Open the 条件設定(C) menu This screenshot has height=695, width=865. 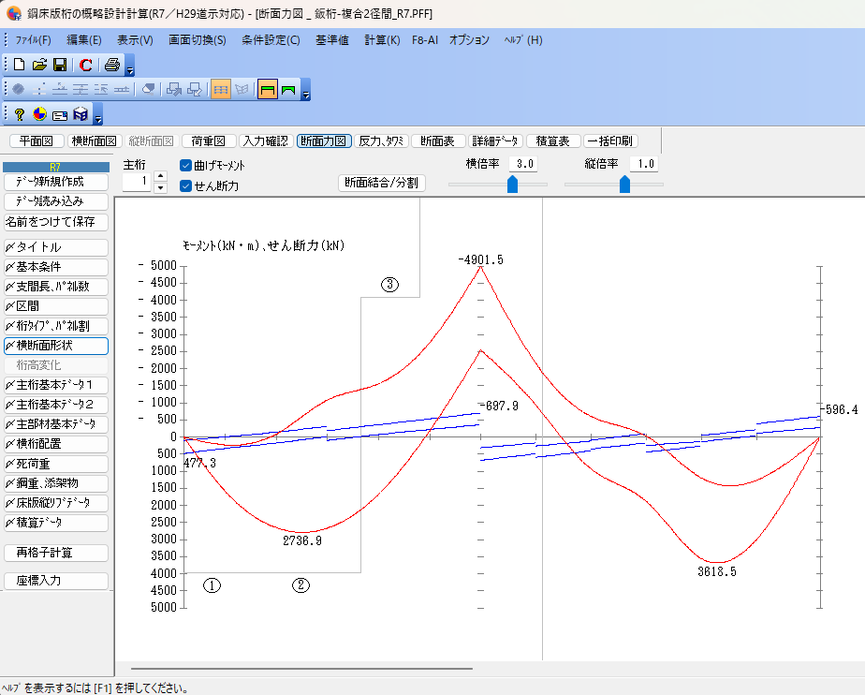(x=271, y=40)
